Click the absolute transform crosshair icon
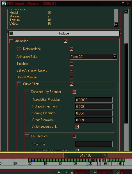This screenshot has height=174, width=132. pos(67,172)
